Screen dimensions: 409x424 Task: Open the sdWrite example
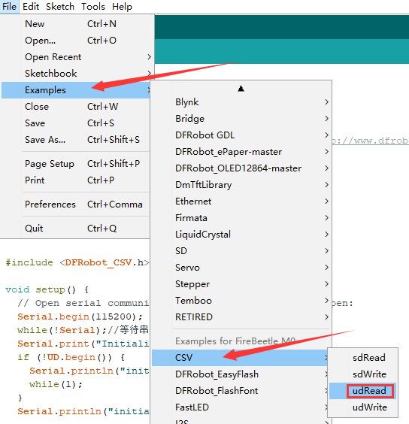click(x=362, y=374)
